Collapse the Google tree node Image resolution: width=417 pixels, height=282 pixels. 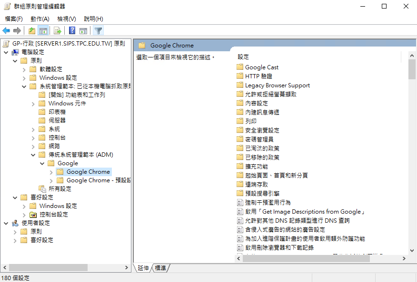pos(42,164)
